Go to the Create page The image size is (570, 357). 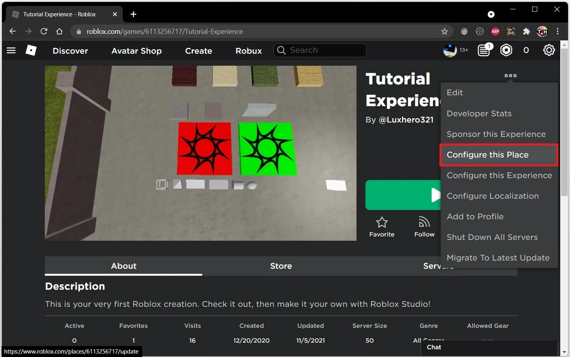(x=198, y=51)
